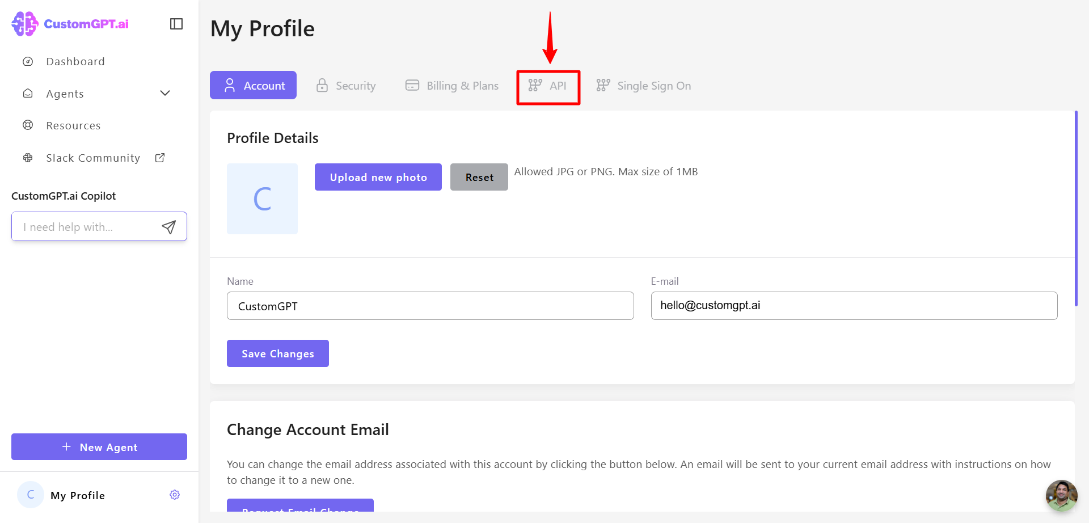This screenshot has height=523, width=1089.
Task: Click the C avatar beside My Profile
Action: pos(31,495)
